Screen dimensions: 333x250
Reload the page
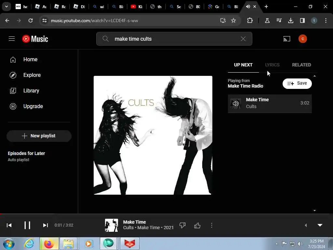[x=31, y=21]
